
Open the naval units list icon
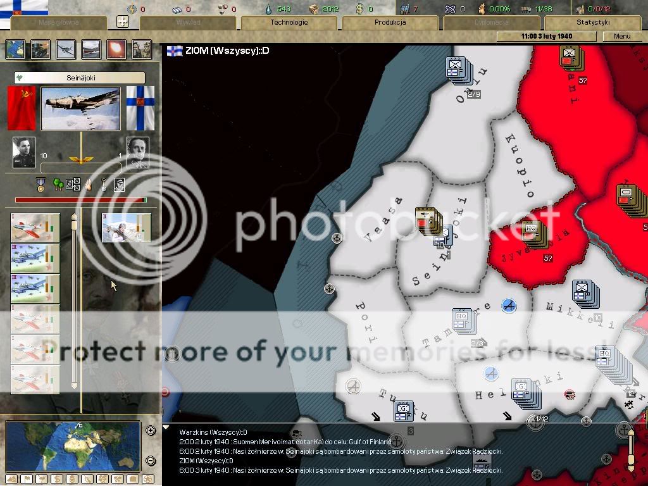91,49
